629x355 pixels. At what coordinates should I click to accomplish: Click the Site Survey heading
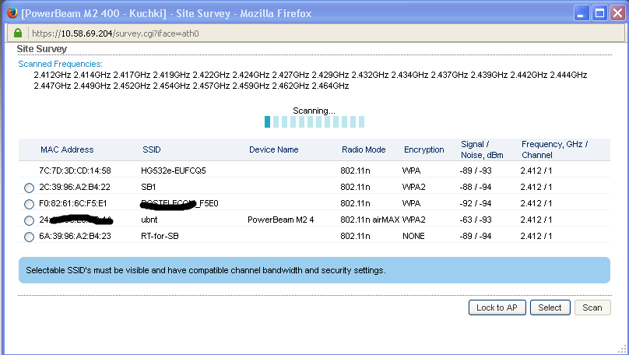tap(42, 48)
